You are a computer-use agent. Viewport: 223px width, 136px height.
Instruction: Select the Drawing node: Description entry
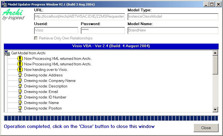click(46, 86)
